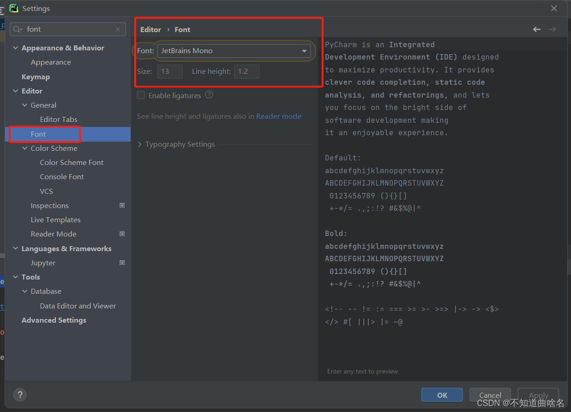
Task: Enable the ligatures checkbox
Action: click(x=141, y=95)
